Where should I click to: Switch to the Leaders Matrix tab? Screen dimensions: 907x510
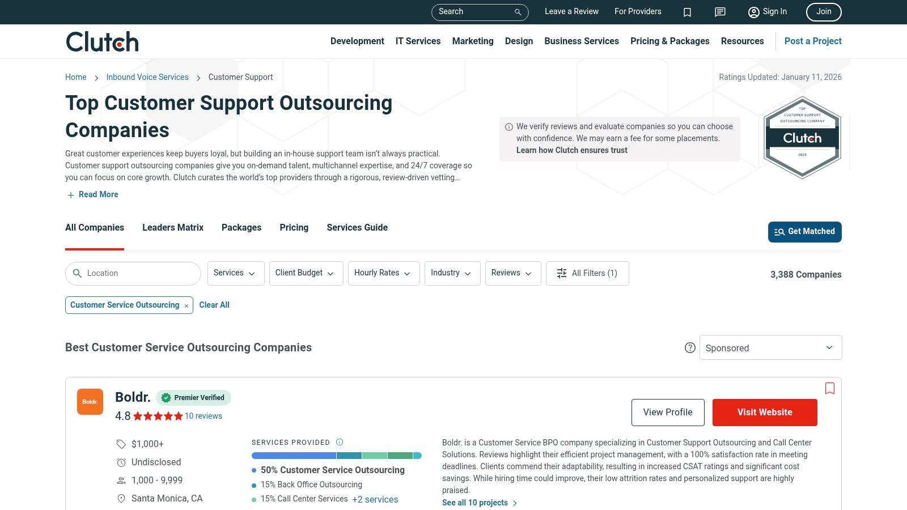click(173, 227)
